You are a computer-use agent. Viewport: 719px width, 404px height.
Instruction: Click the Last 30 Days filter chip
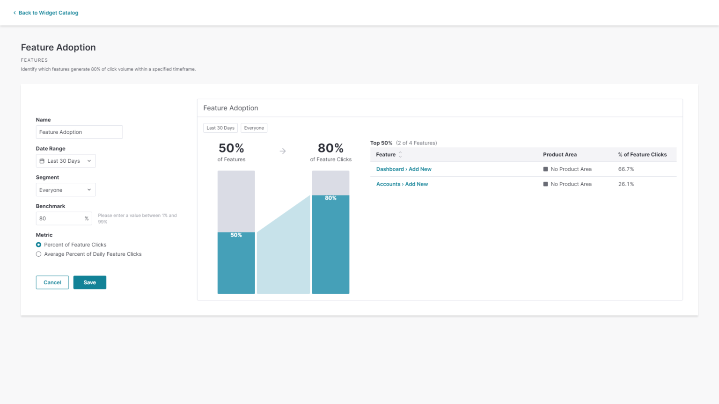pyautogui.click(x=220, y=128)
